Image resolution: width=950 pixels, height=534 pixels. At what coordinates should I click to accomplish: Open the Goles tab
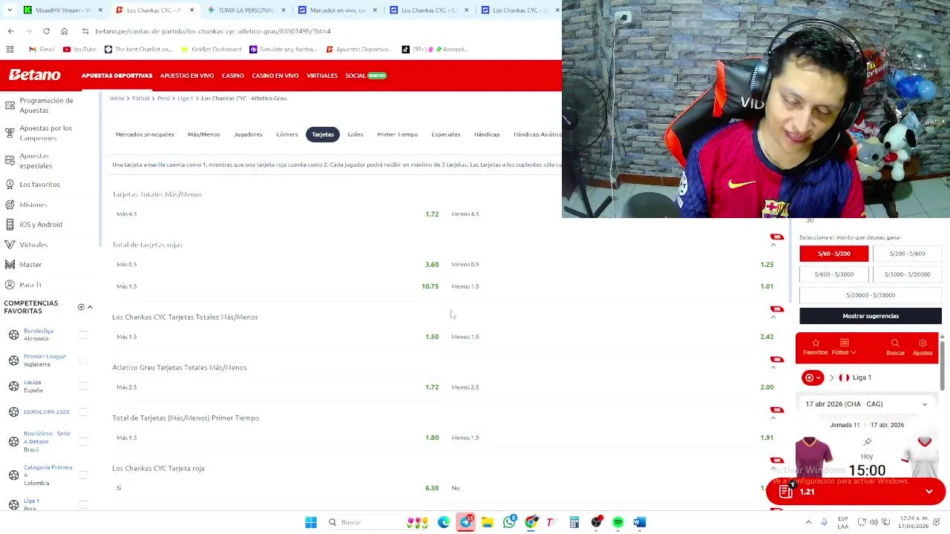356,134
